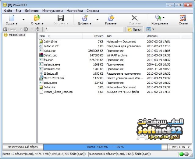The height and width of the screenshot is (159, 195).
Task: Click the Всего 12 объект status text
Action: 44,154
